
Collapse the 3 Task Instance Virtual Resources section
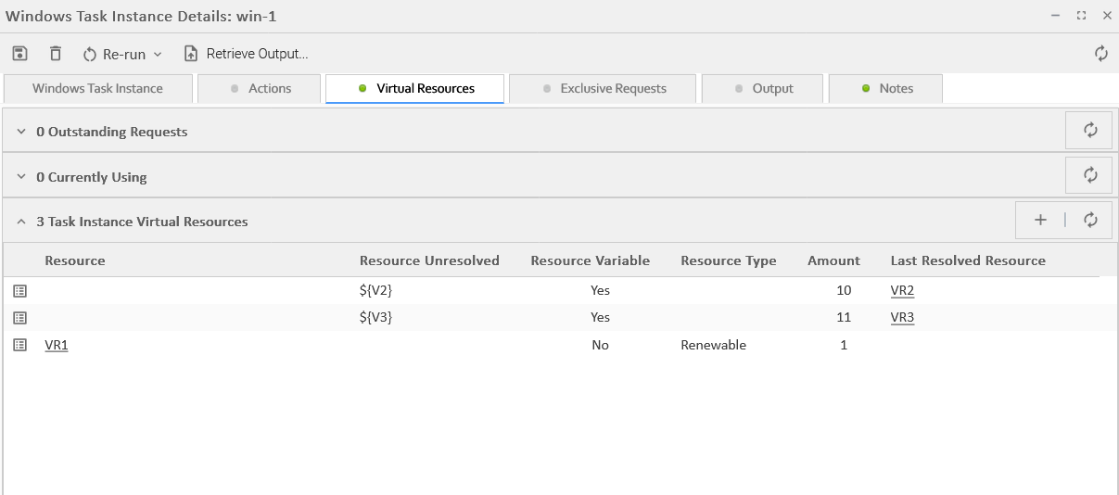click(x=21, y=222)
